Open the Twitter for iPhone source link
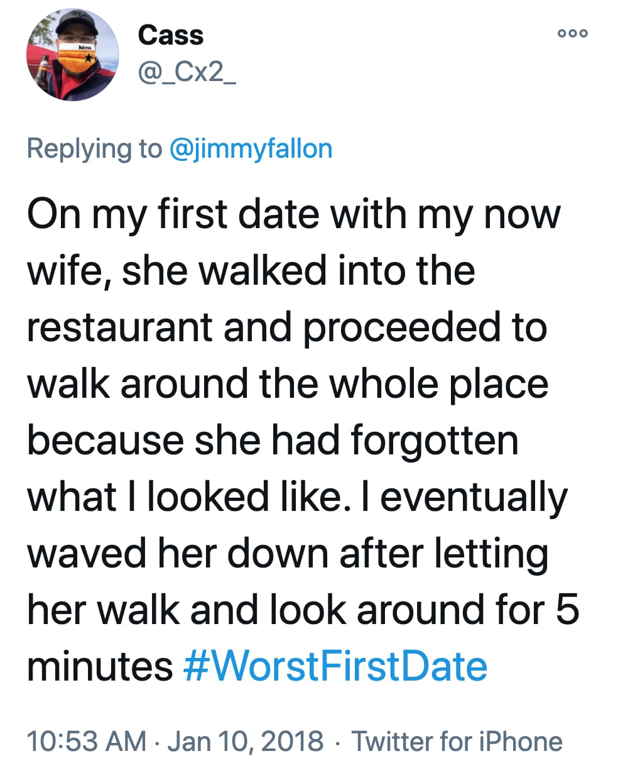The width and height of the screenshot is (618, 773). [x=457, y=741]
